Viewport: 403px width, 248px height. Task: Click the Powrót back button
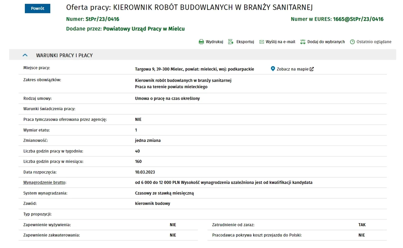point(37,9)
